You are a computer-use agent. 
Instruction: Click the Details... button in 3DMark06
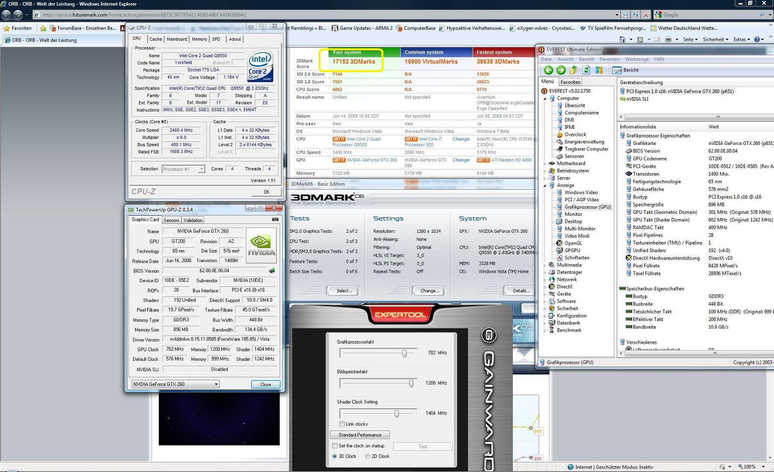(x=519, y=290)
